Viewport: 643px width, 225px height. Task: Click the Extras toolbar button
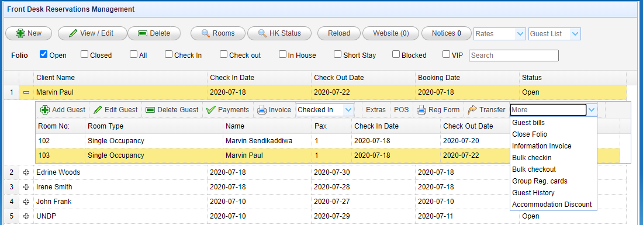(376, 110)
